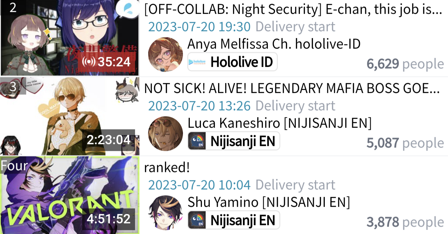Open the LEGENDARY MAFIA BOSS stream title
448x234 pixels.
(x=292, y=89)
